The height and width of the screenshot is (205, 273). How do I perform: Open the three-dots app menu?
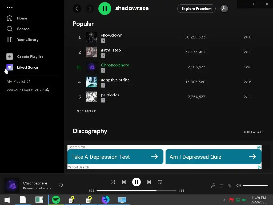[x=9, y=7]
